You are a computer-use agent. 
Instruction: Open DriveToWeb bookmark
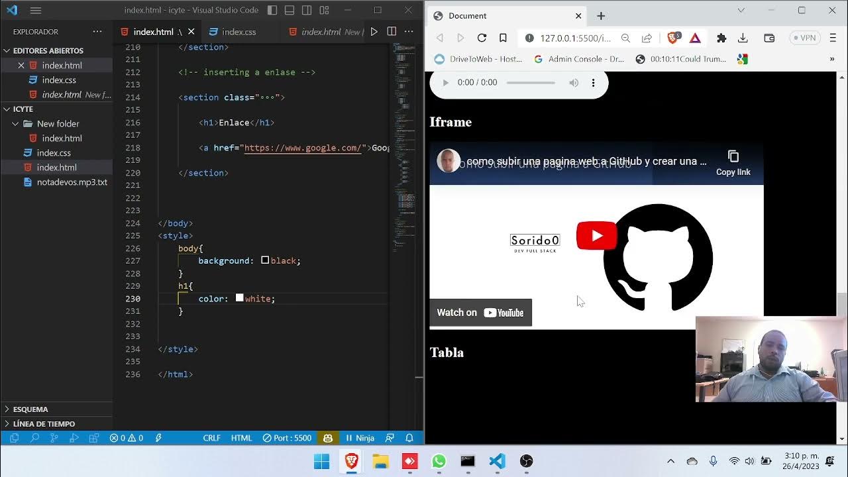click(x=478, y=59)
